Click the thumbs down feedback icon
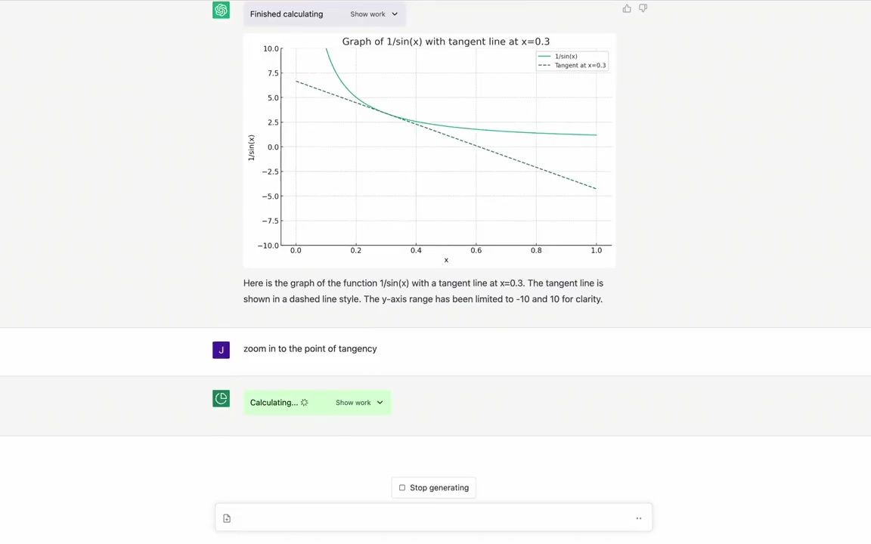 point(643,8)
